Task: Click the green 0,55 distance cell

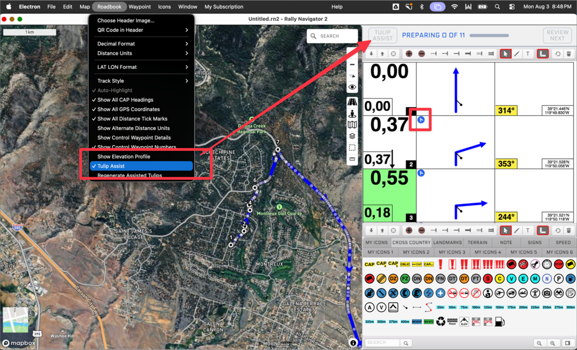Action: (390, 195)
